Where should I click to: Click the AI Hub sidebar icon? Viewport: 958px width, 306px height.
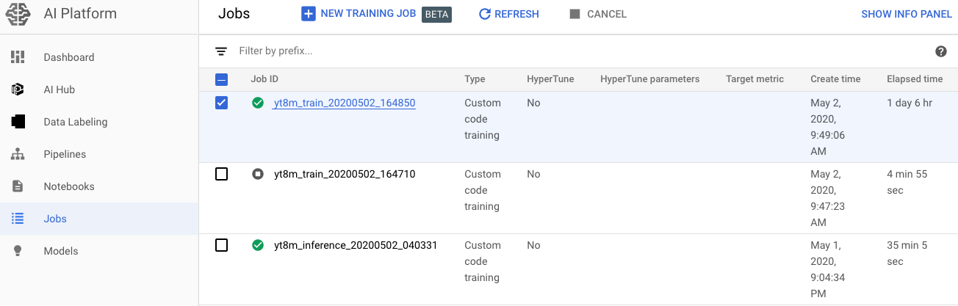click(x=18, y=90)
